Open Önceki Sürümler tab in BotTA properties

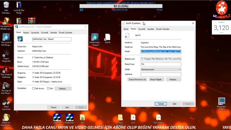point(163,29)
